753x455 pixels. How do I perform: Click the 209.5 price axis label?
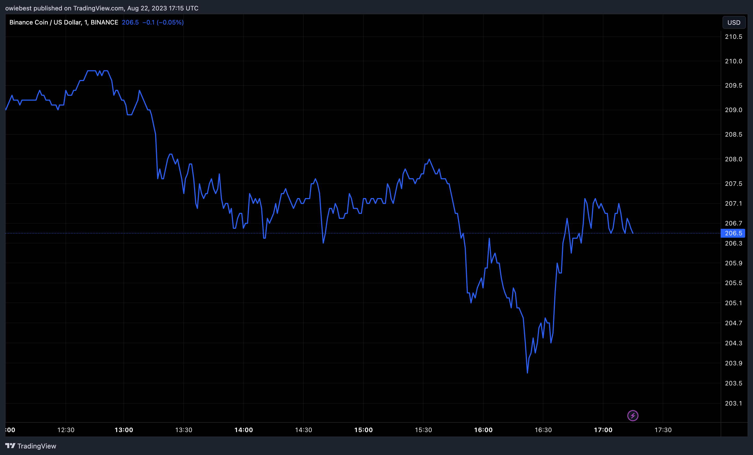pos(733,85)
